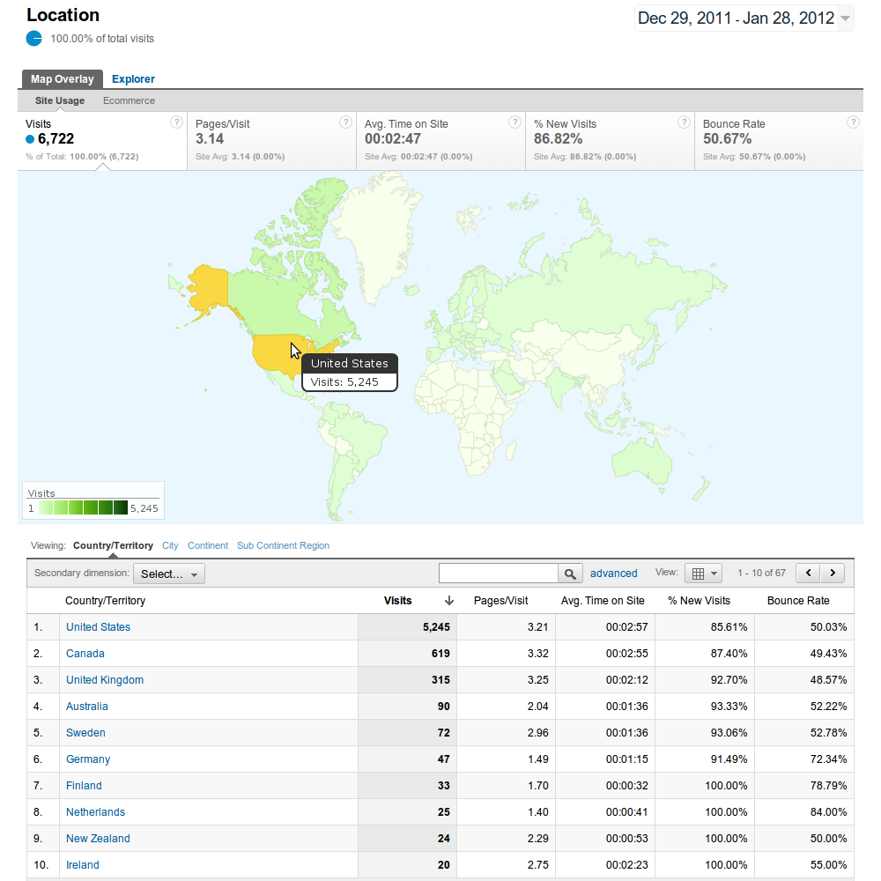The image size is (881, 881).
Task: Go to next page of results
Action: point(833,574)
